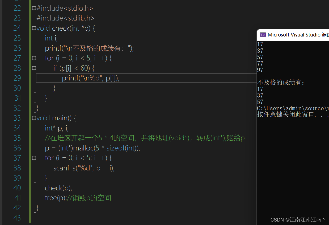Click line number 24 in the gutter
Screen dimensions: 329x225
[x=17, y=28]
